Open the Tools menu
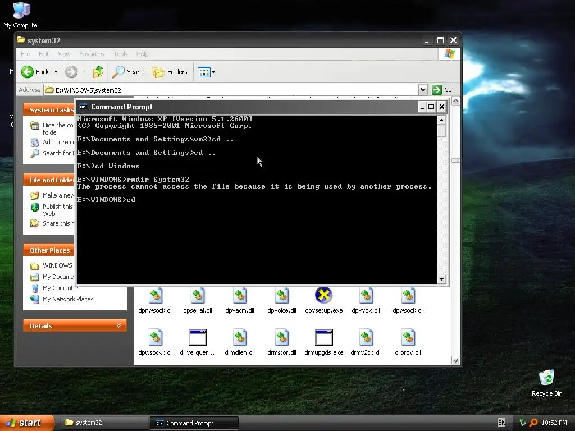This screenshot has height=431, width=575. coord(121,54)
